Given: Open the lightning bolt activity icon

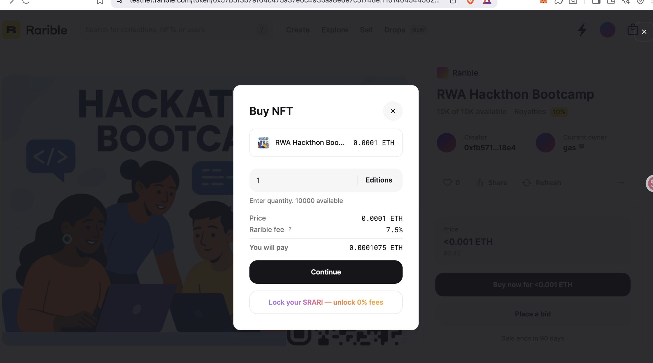Looking at the screenshot, I should pyautogui.click(x=582, y=30).
